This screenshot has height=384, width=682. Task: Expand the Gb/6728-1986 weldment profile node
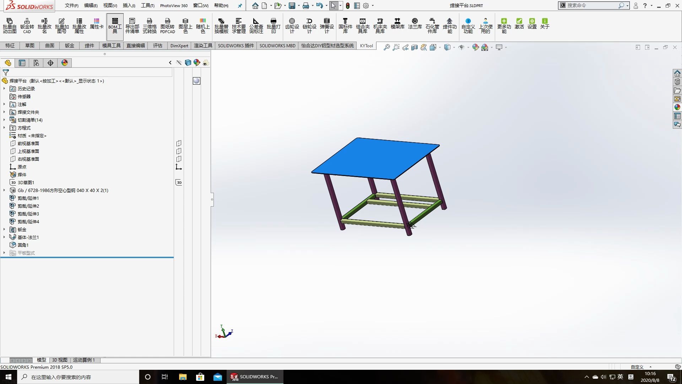(4, 190)
